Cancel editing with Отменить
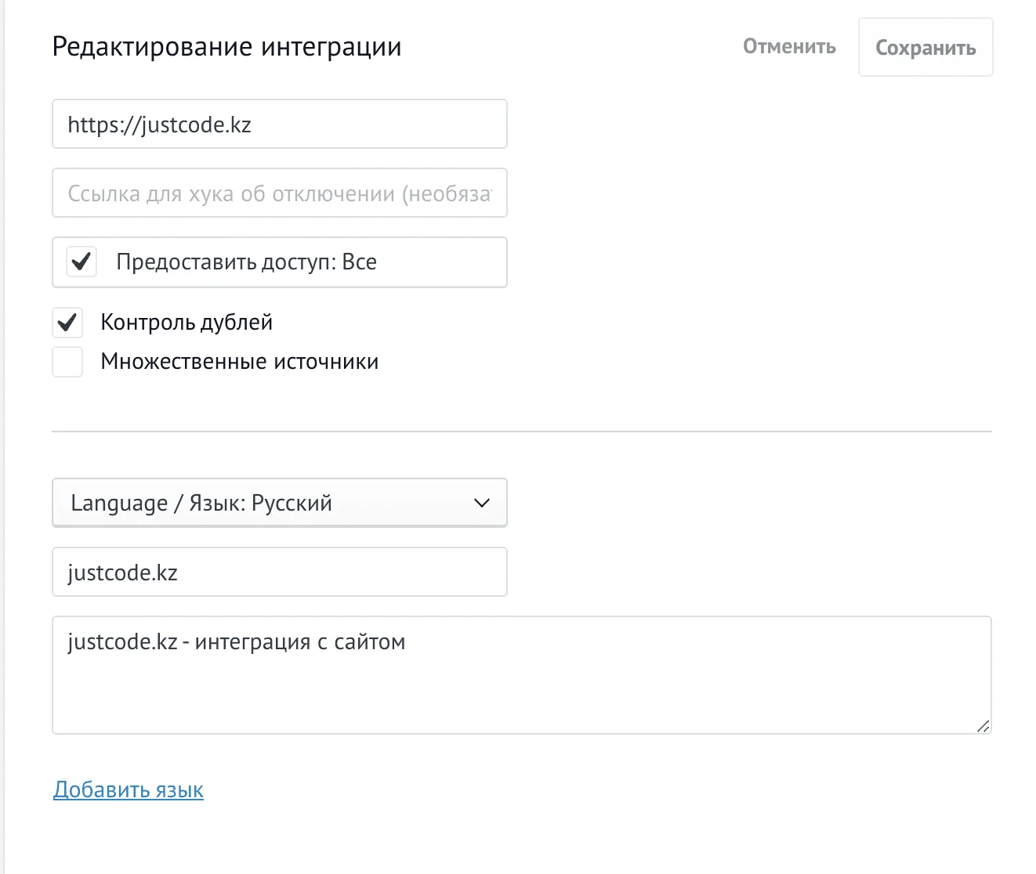This screenshot has height=874, width=1036. click(x=789, y=47)
